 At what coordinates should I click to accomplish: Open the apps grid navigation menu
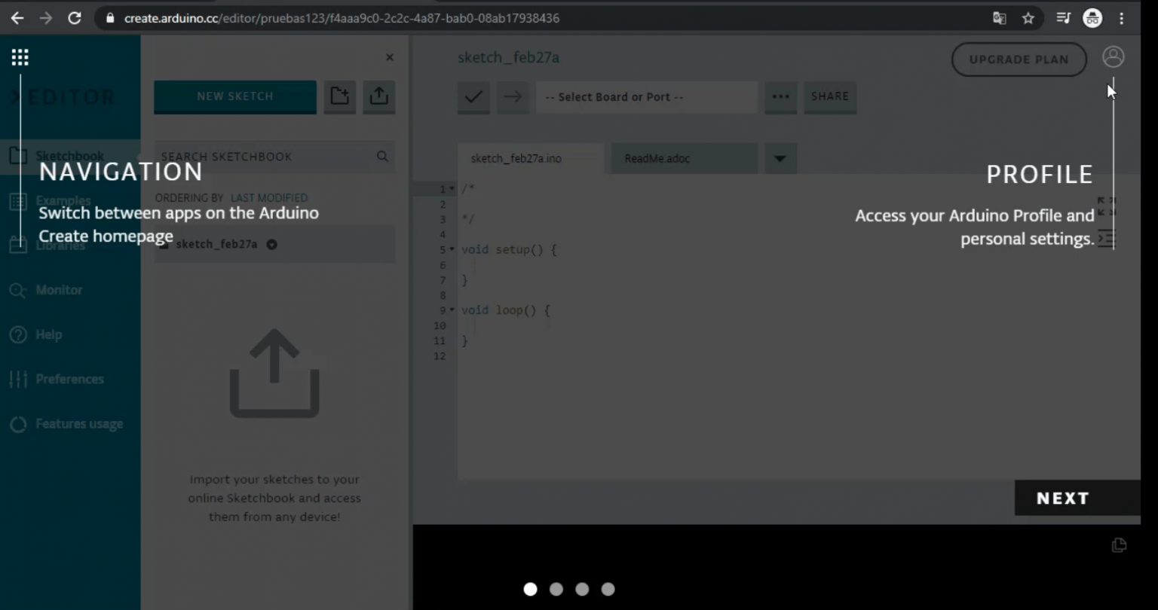click(20, 56)
